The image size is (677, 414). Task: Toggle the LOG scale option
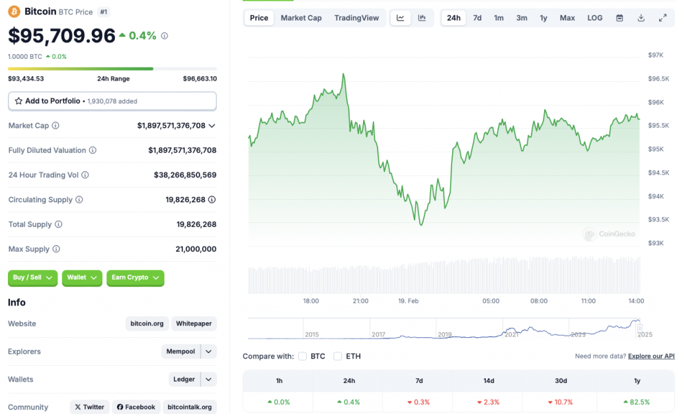pos(594,18)
